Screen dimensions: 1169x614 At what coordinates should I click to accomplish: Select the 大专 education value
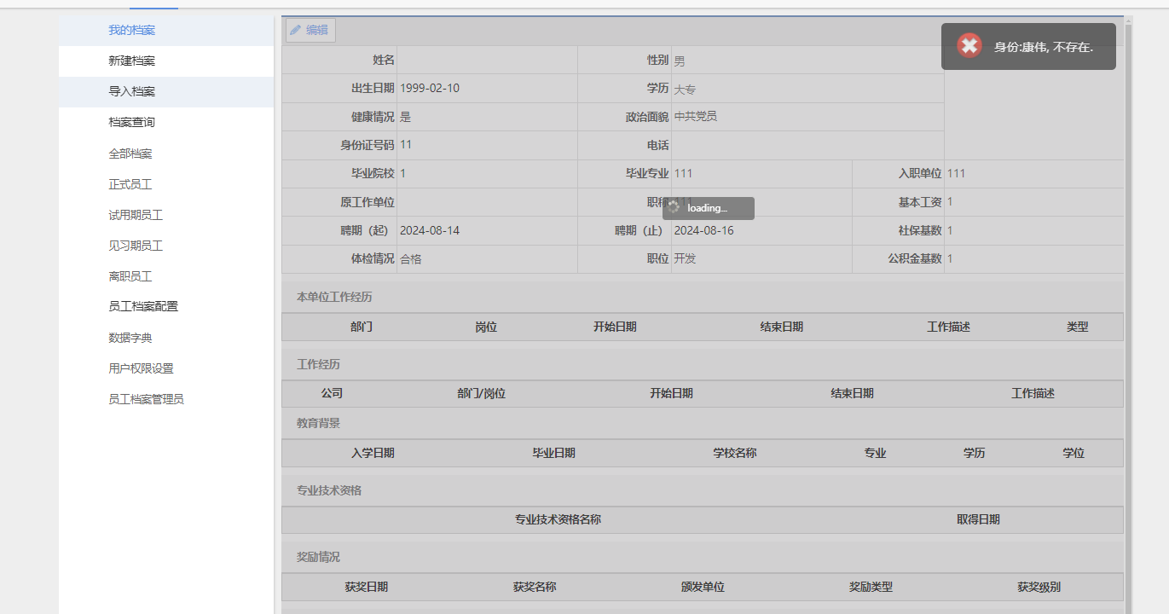tap(686, 89)
